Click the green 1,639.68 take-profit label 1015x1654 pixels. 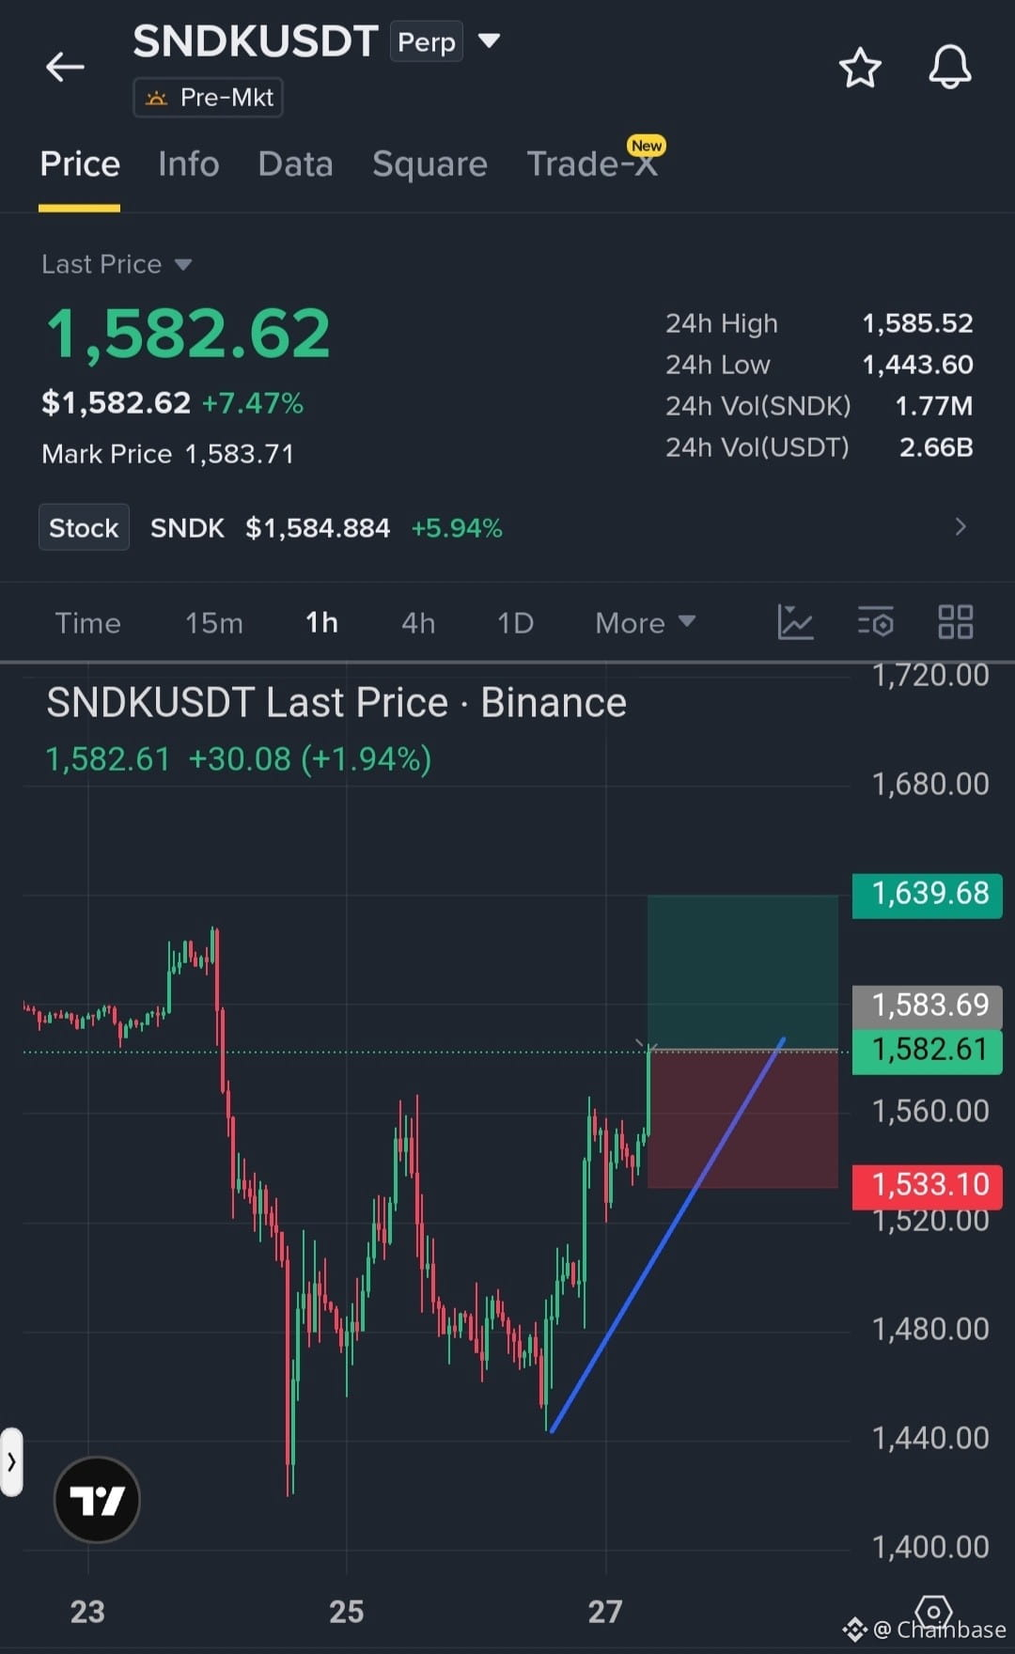[927, 896]
